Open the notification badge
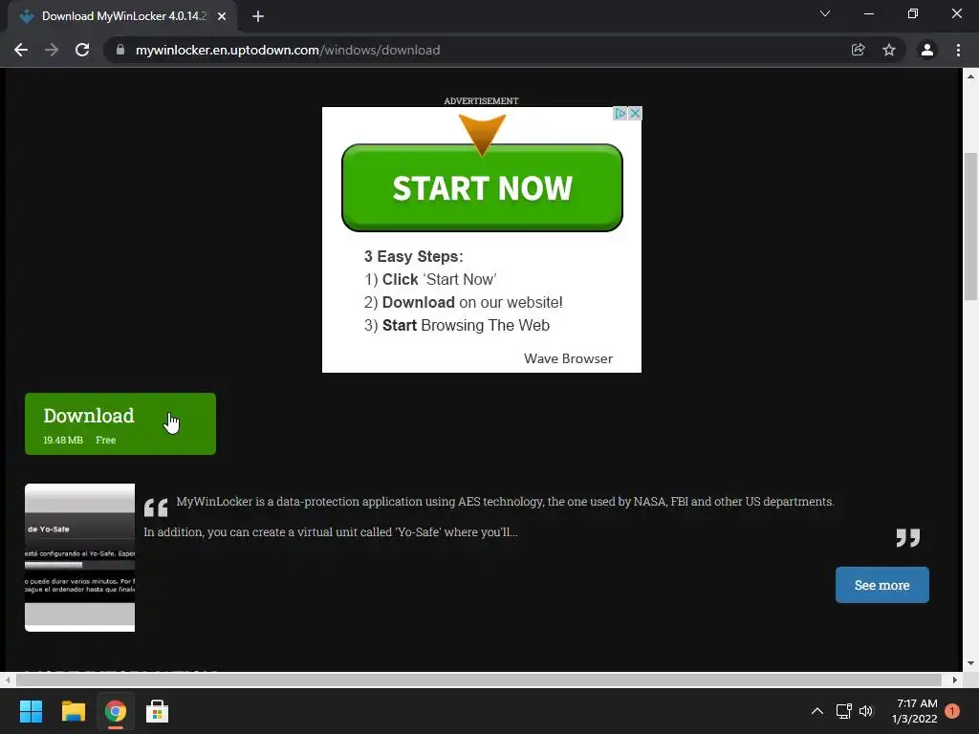This screenshot has height=734, width=979. tap(952, 711)
